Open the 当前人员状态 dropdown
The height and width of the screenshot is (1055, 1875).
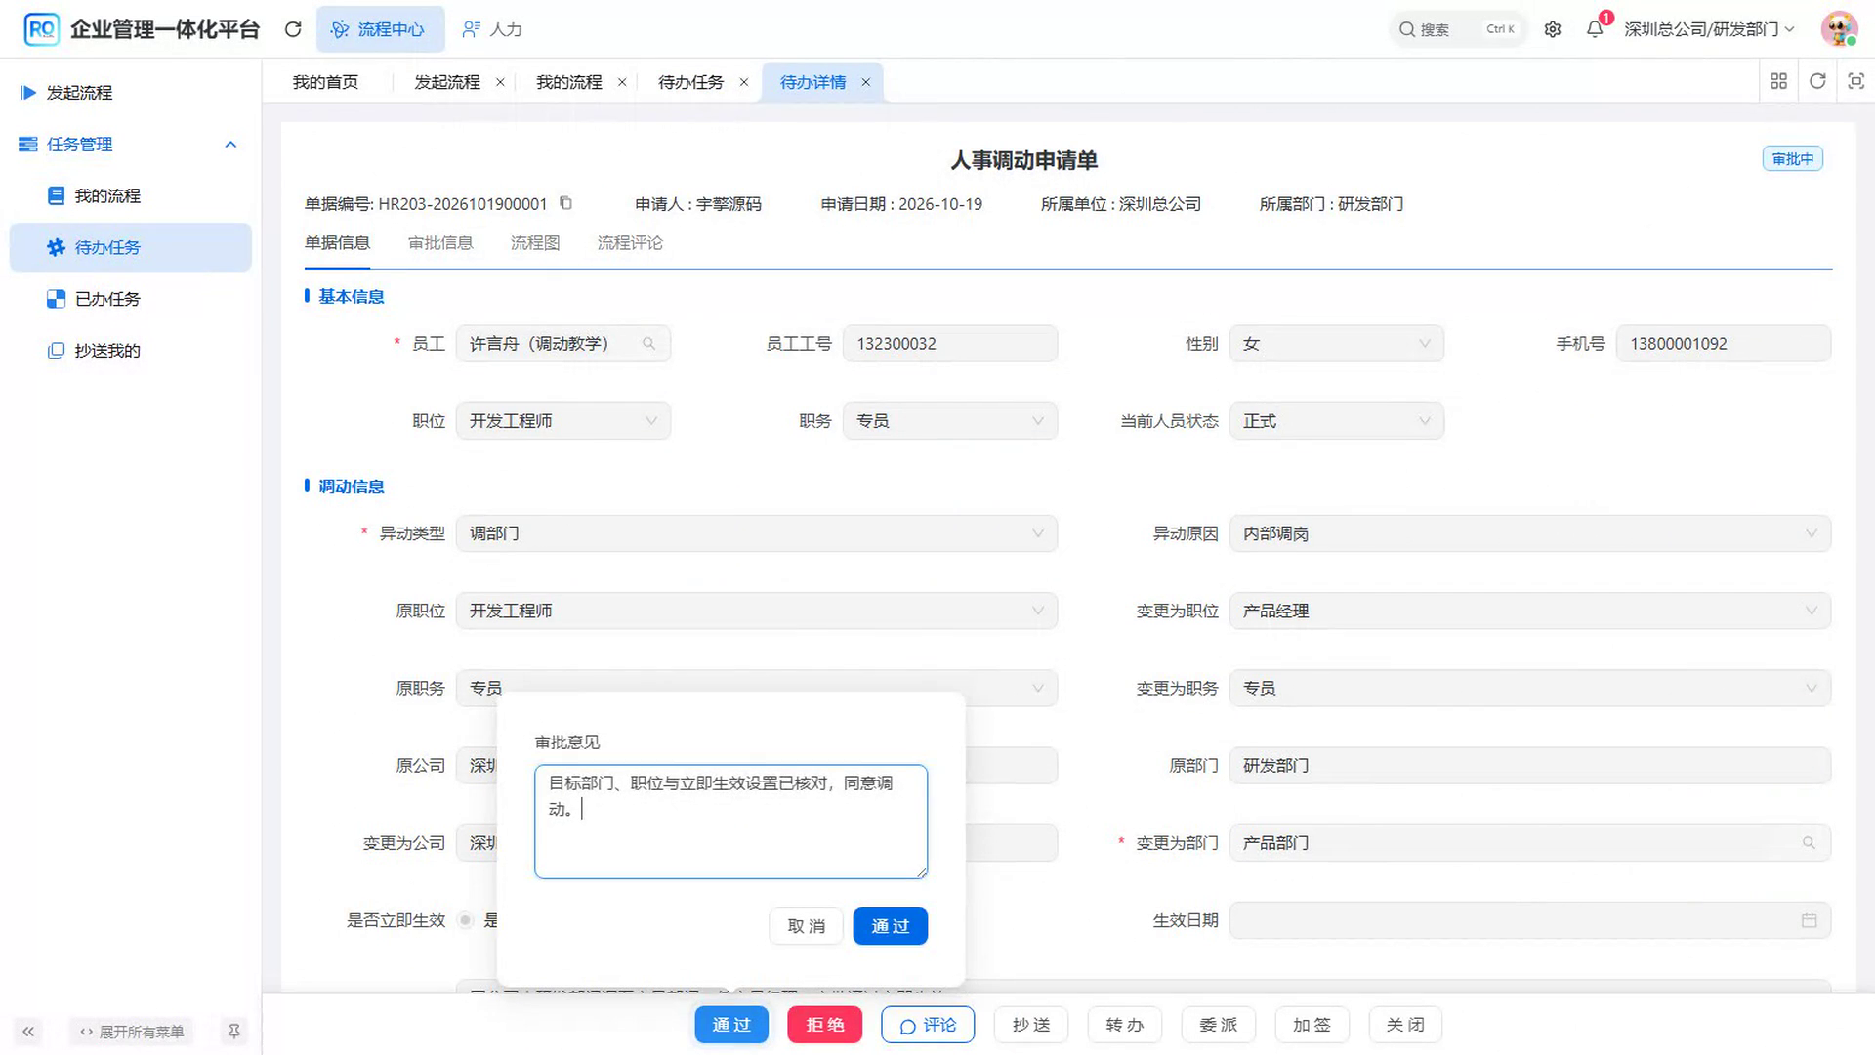(x=1336, y=421)
